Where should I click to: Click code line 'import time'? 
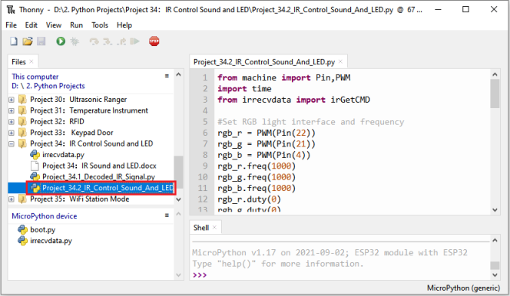pos(244,89)
